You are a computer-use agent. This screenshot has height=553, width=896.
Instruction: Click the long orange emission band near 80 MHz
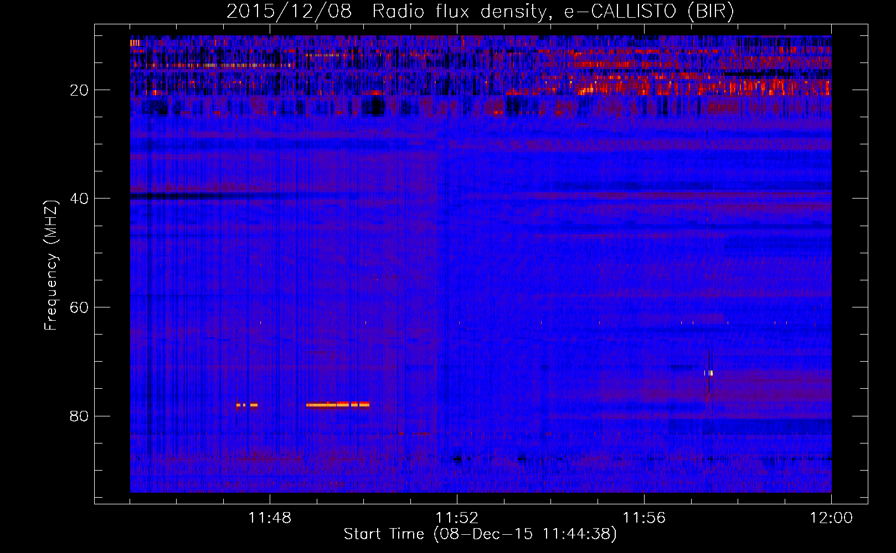338,404
